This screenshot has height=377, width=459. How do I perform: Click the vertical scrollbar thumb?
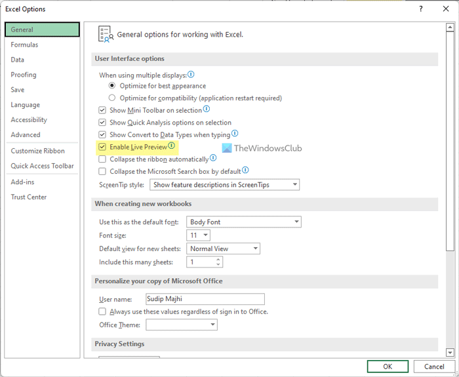450,141
